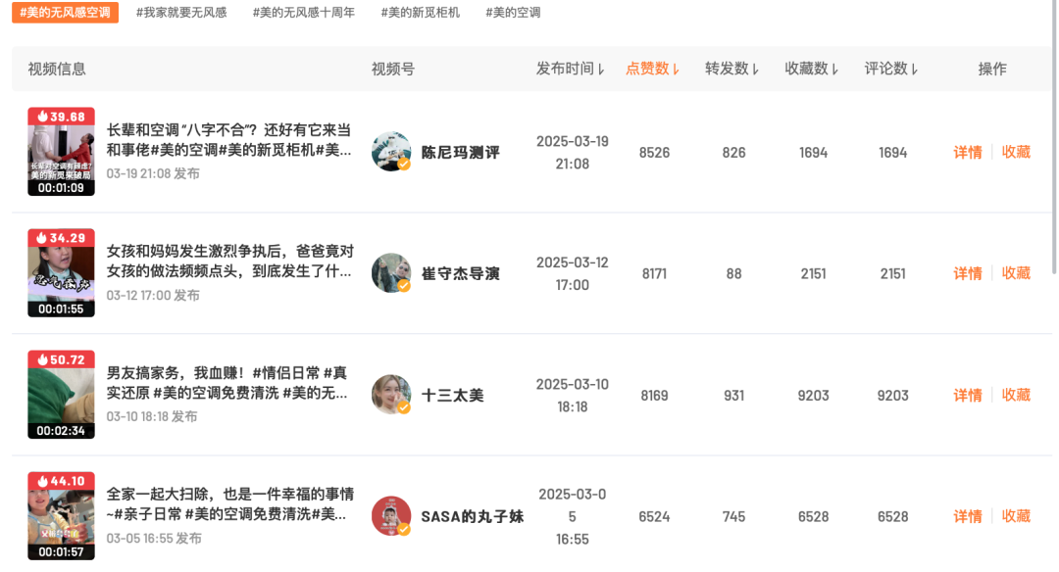The image size is (1059, 572).
Task: Open 详情 for 陈尼玛测评 video
Action: (968, 152)
